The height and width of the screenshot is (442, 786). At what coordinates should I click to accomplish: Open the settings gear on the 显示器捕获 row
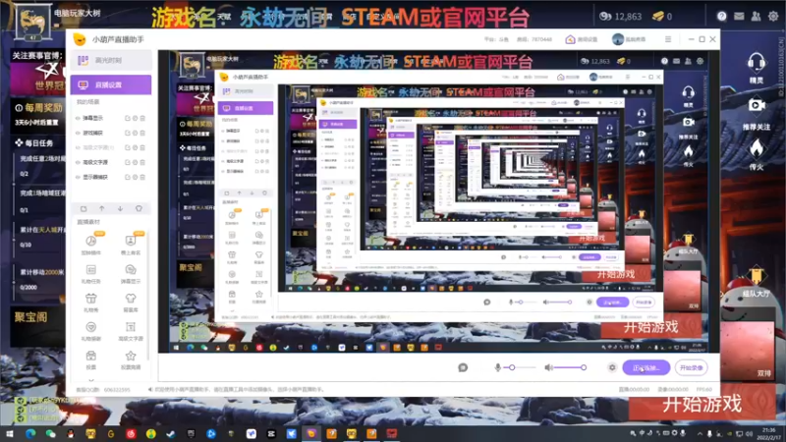[x=135, y=177]
